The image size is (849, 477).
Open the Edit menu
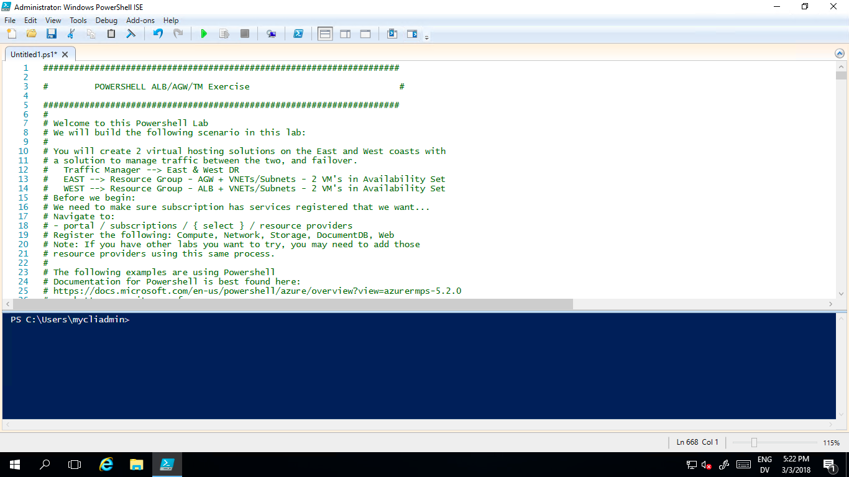coord(30,20)
